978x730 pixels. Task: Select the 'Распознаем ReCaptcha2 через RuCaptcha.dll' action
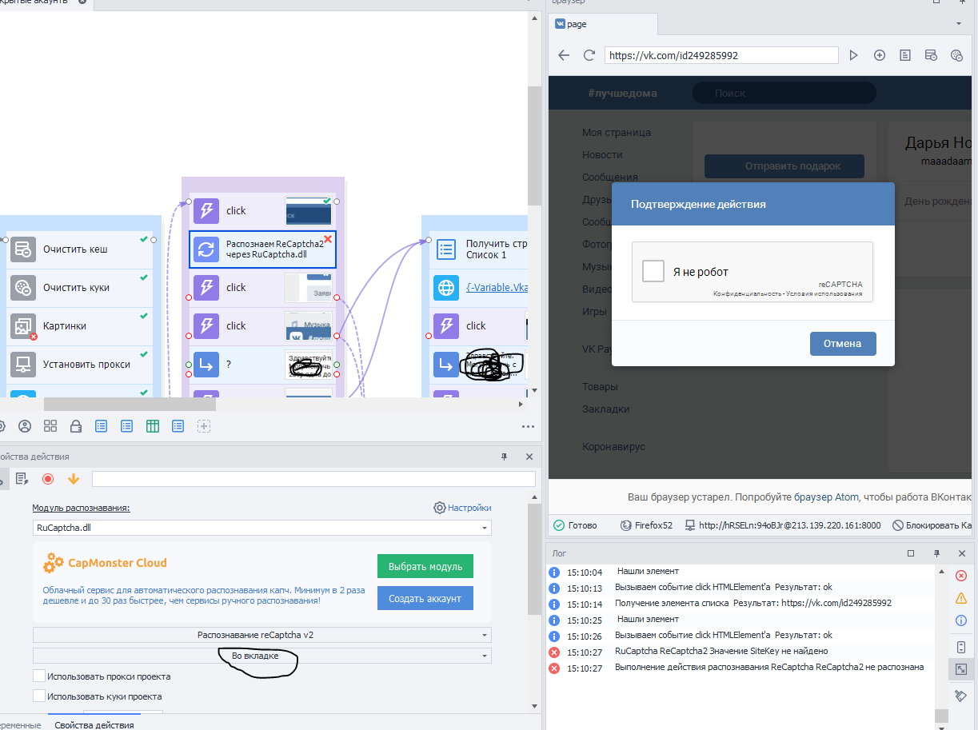coord(263,249)
